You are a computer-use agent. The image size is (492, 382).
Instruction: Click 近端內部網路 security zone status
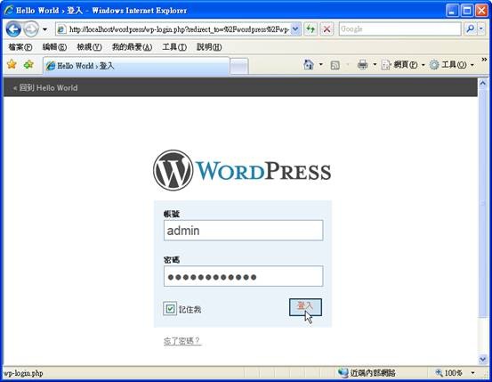click(367, 373)
